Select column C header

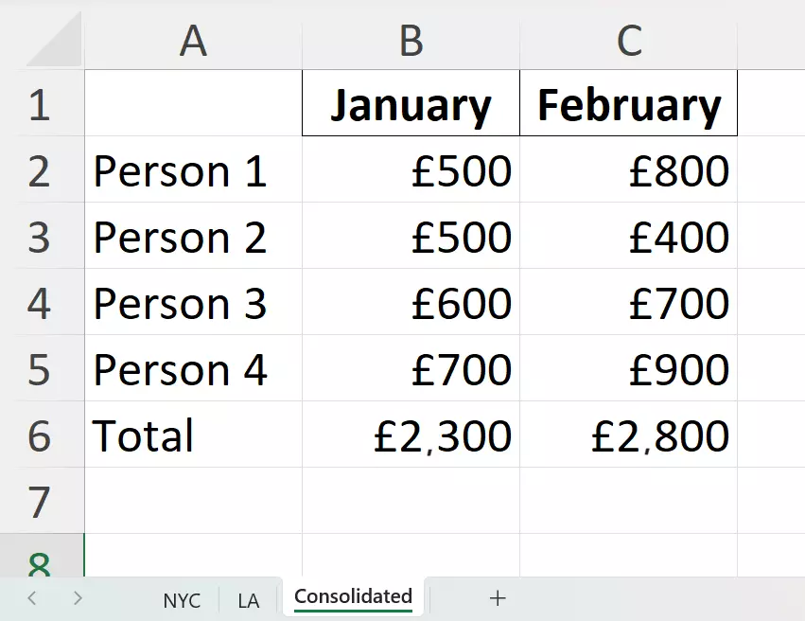(x=628, y=41)
